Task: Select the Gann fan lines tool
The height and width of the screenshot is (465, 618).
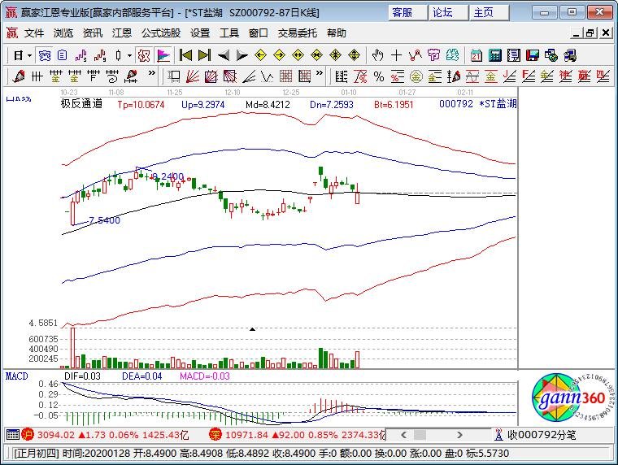Action: pos(193,76)
